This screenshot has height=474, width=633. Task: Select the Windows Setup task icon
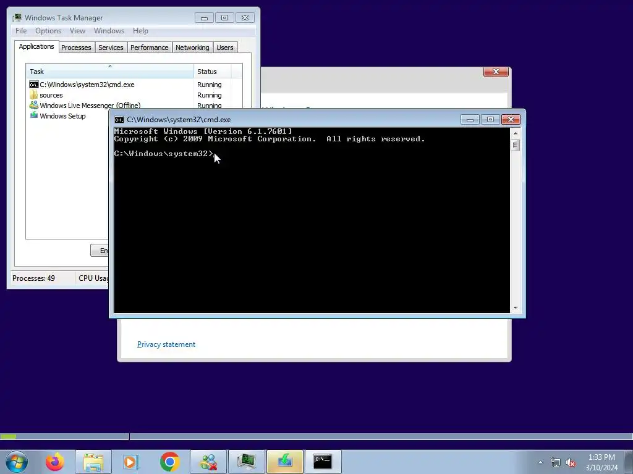click(34, 115)
